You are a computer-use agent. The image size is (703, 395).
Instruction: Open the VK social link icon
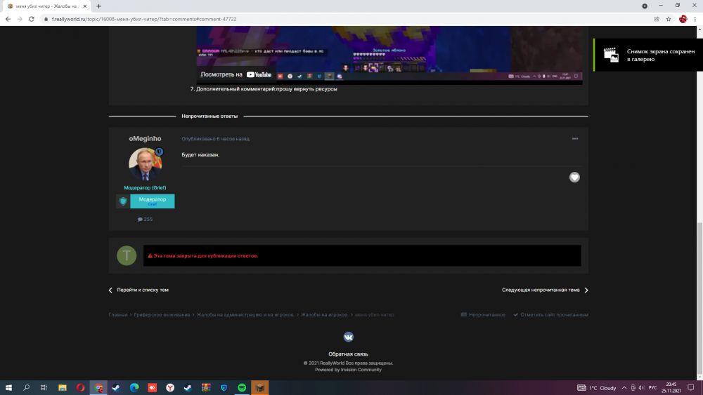click(x=349, y=337)
